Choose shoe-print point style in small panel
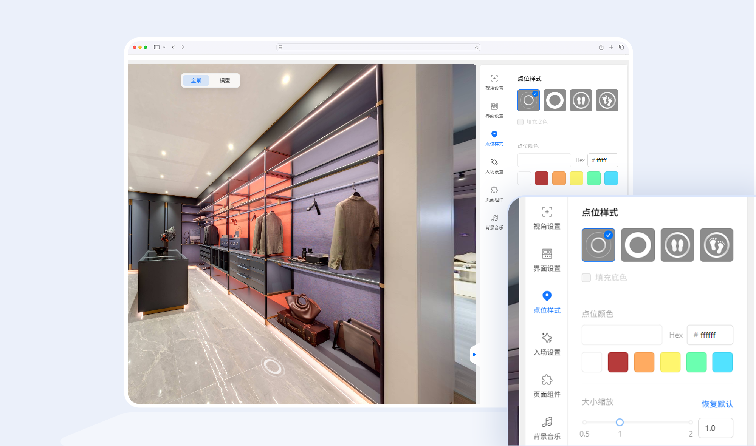The height and width of the screenshot is (446, 756). click(x=581, y=100)
